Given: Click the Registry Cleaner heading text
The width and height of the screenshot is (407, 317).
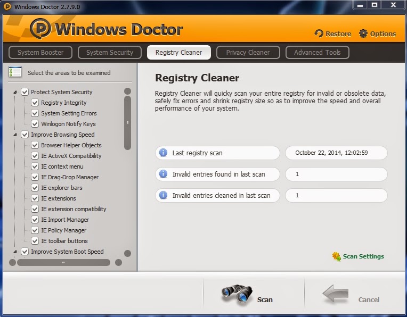Looking at the screenshot, I should [197, 78].
